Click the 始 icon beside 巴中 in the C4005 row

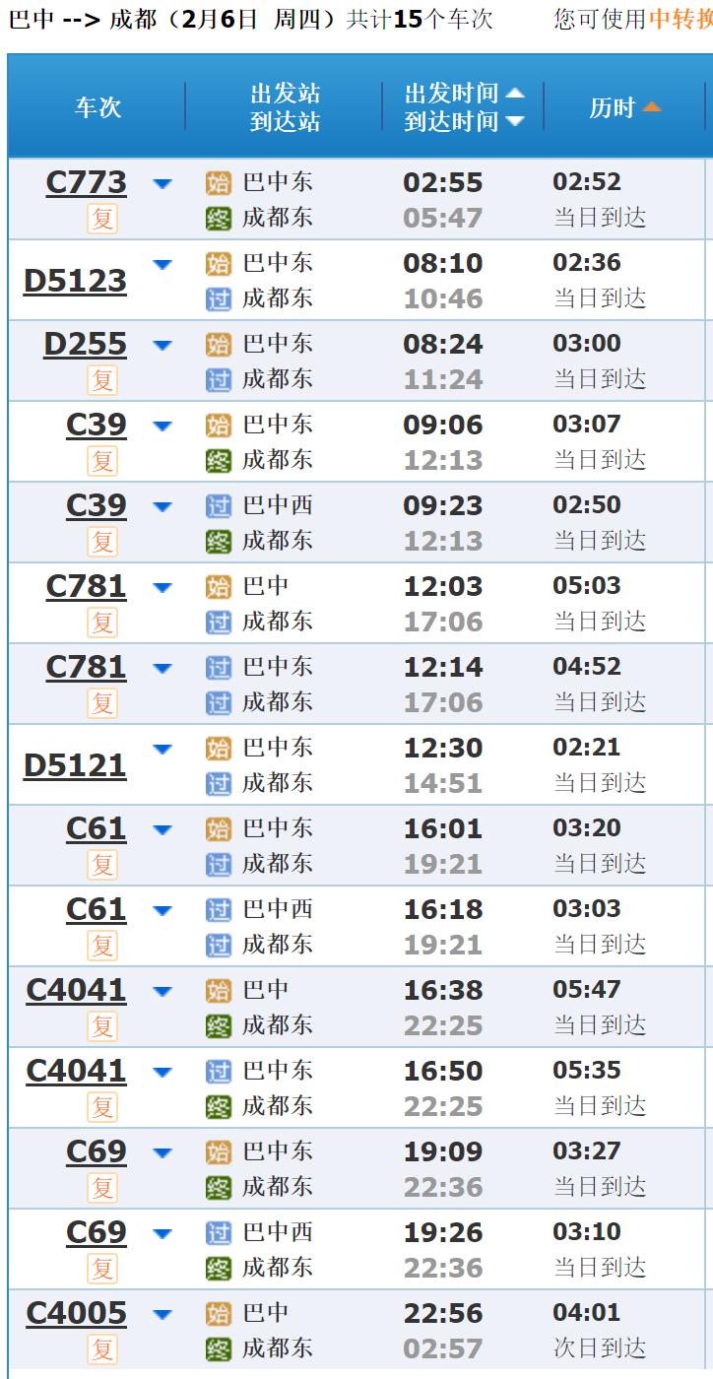[218, 1314]
